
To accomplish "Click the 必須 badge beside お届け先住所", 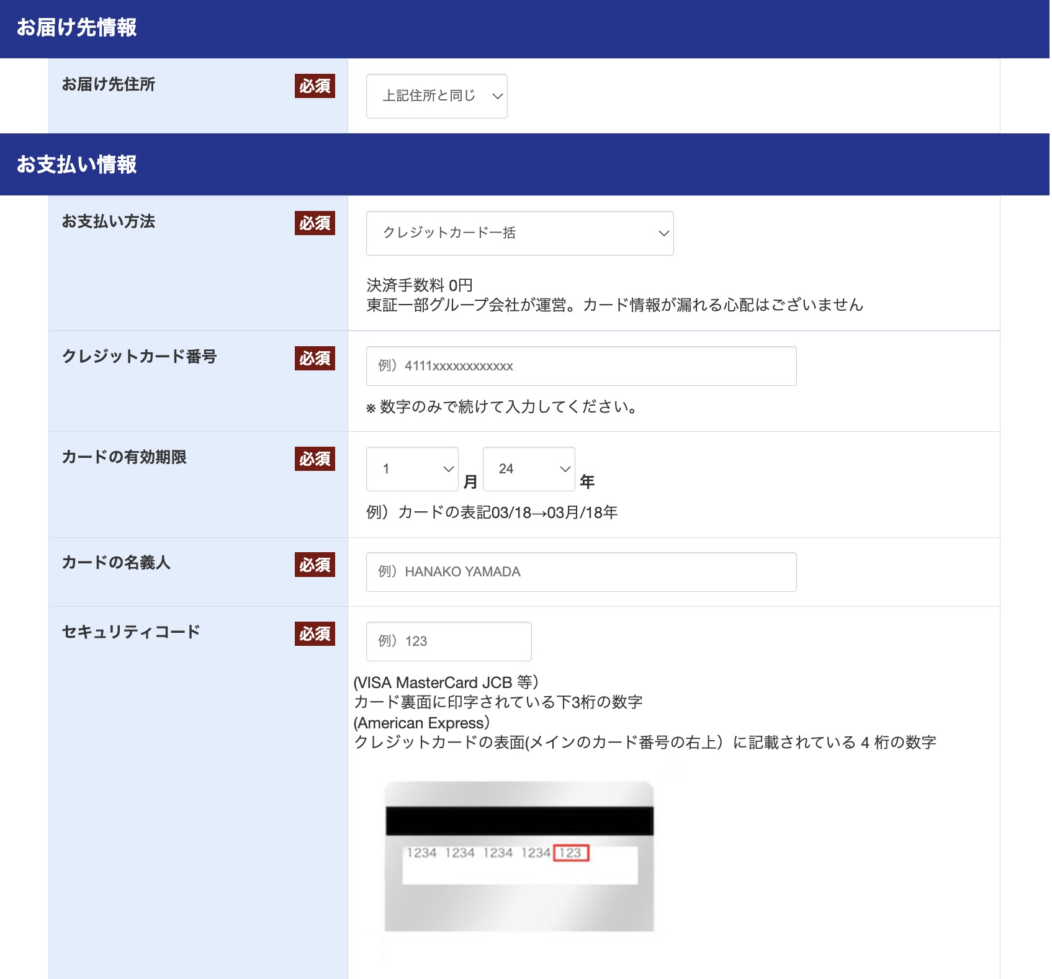I will [x=315, y=86].
